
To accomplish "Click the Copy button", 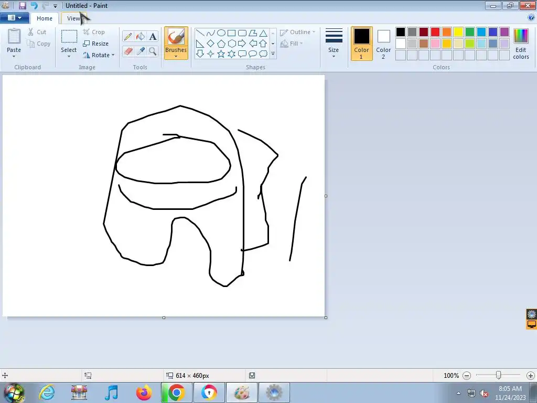I will coord(39,44).
